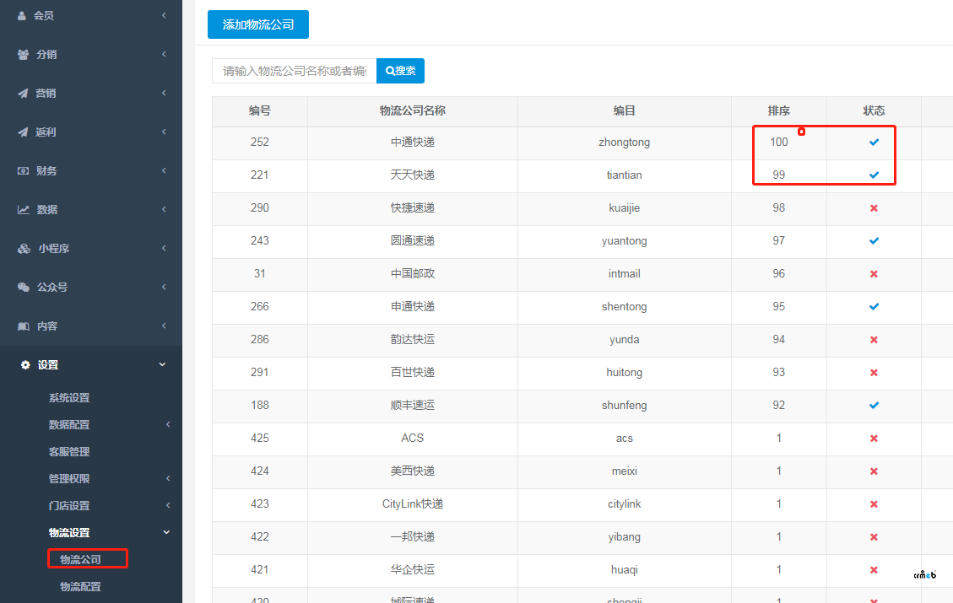Click the huaqi code cell
953x603 pixels.
pos(624,569)
